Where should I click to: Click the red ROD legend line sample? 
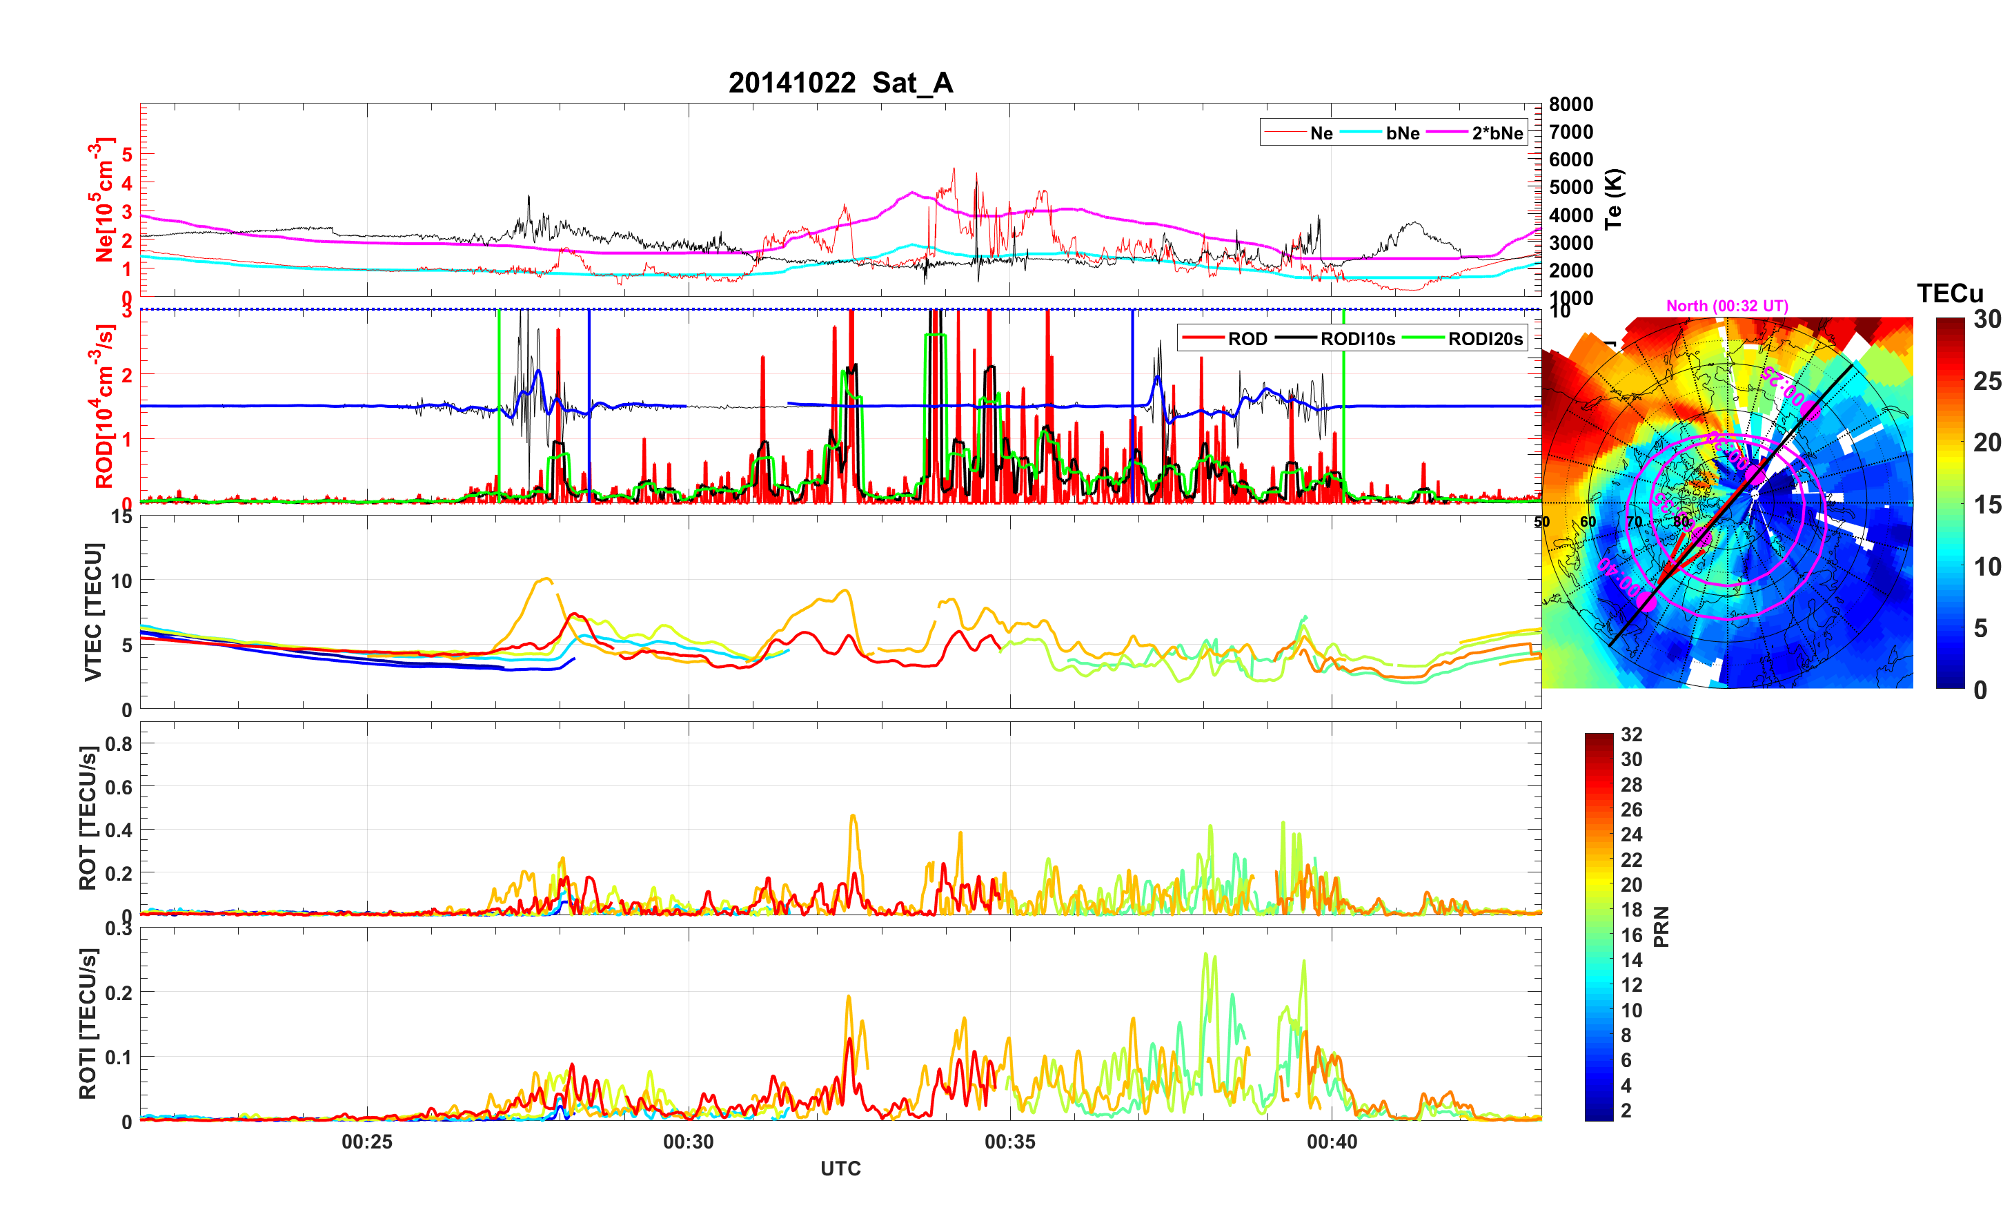1203,338
